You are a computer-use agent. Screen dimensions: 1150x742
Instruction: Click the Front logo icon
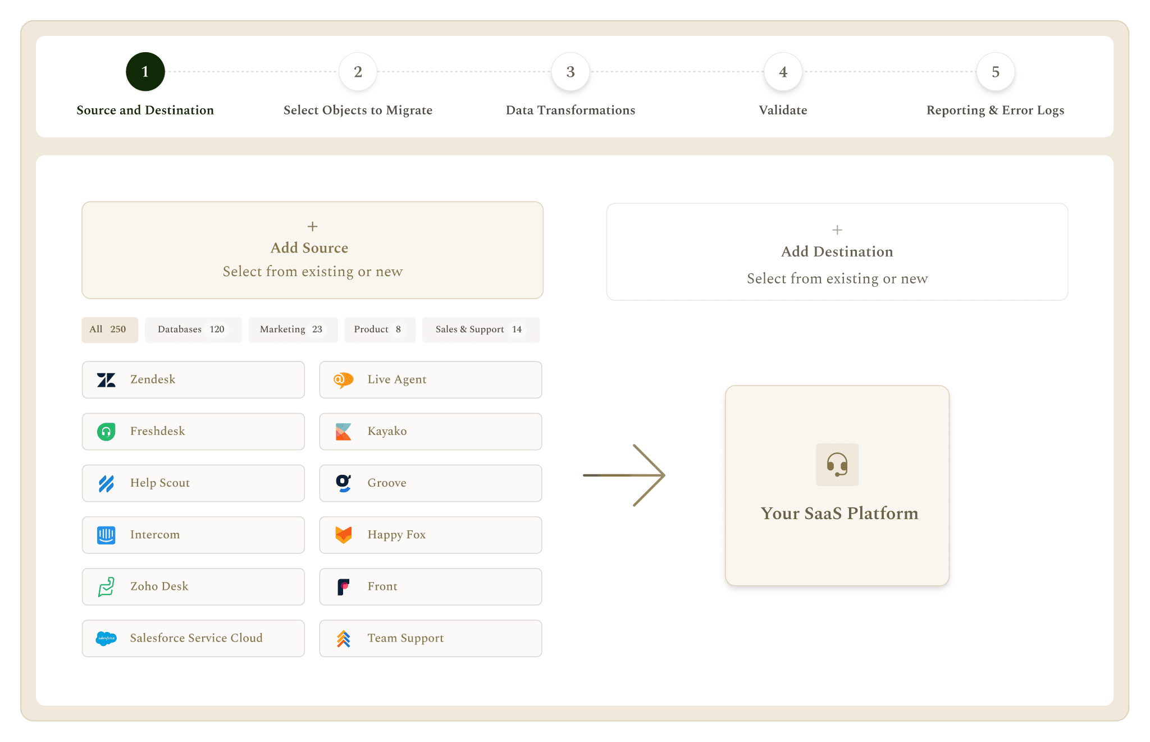[x=343, y=587]
